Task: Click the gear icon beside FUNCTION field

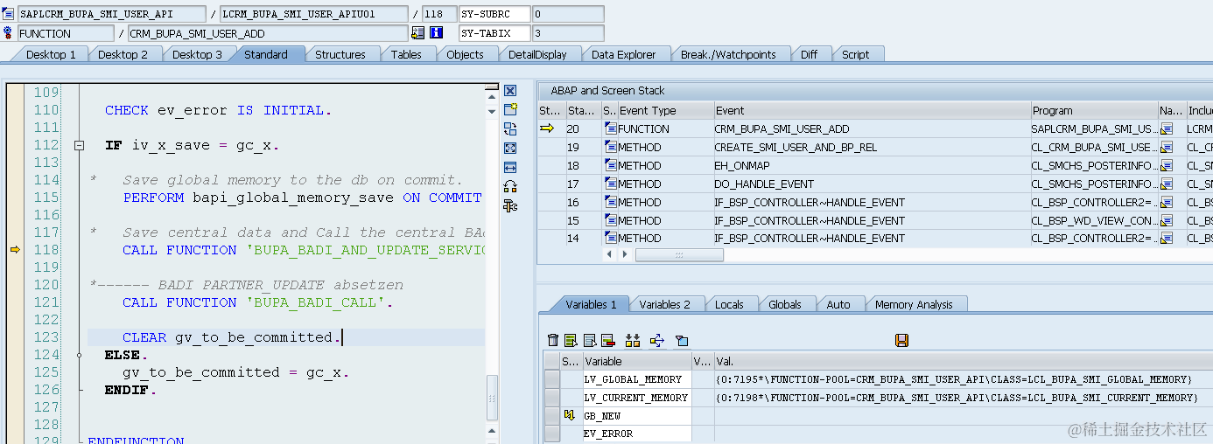Action: pyautogui.click(x=8, y=33)
